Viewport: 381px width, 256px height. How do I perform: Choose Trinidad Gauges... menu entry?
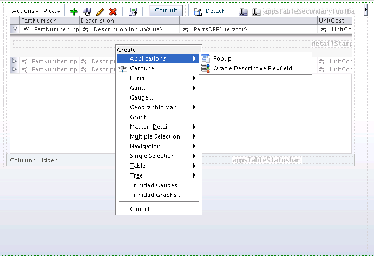tap(158, 185)
